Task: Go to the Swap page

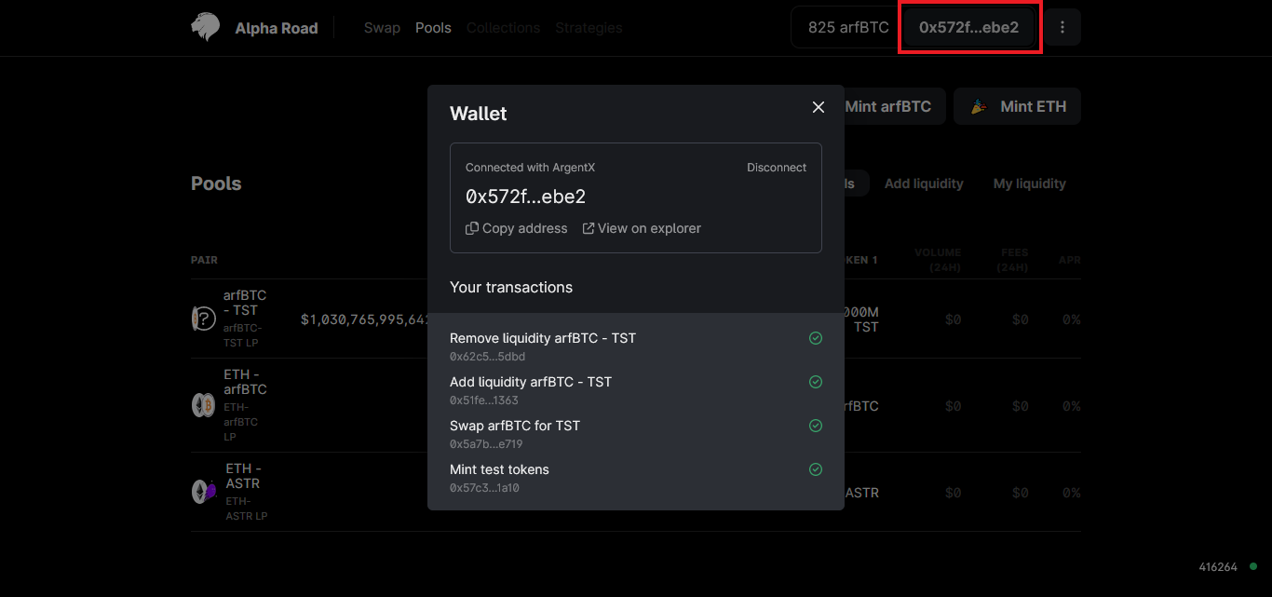Action: tap(382, 28)
